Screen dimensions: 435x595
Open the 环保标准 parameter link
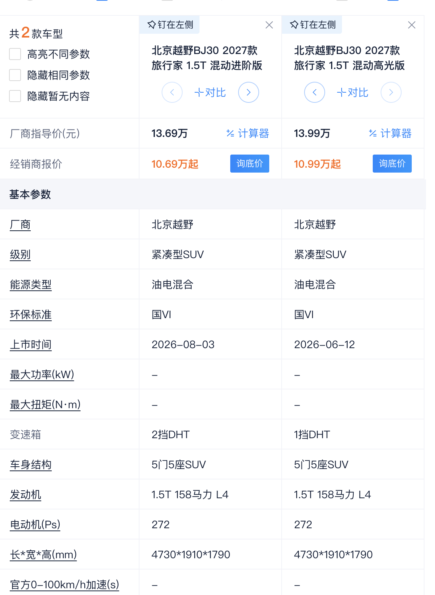pos(31,314)
